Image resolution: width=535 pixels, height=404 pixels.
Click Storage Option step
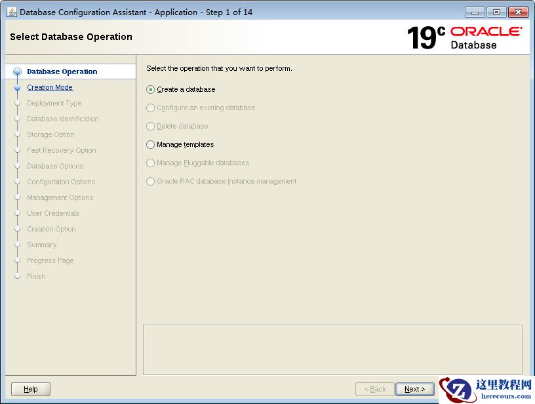50,134
